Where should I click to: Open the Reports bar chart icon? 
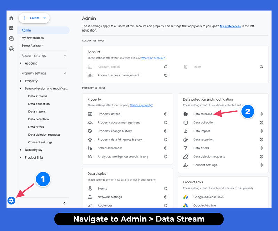coord(11,28)
